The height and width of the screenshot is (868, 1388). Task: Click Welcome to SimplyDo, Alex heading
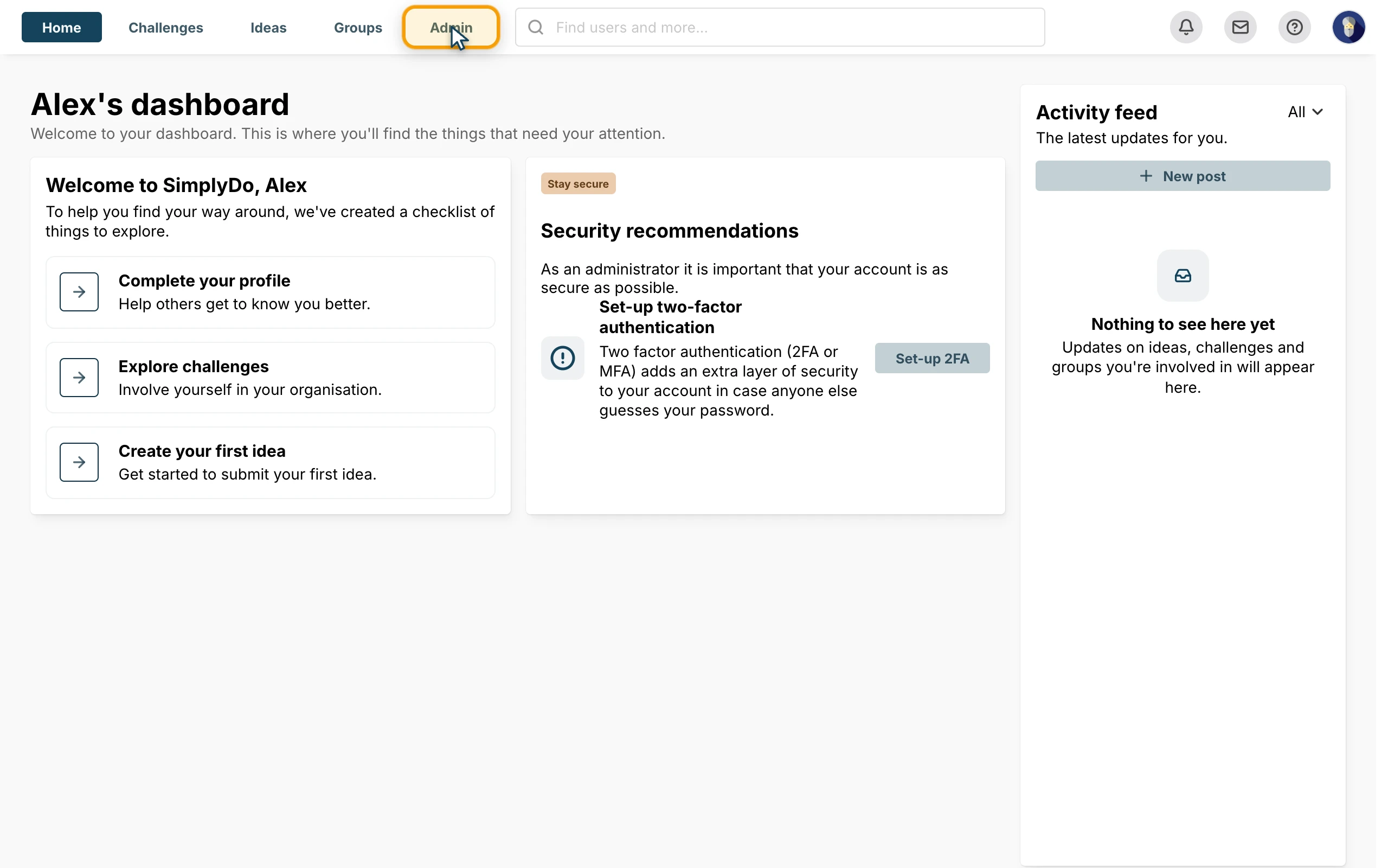(176, 186)
